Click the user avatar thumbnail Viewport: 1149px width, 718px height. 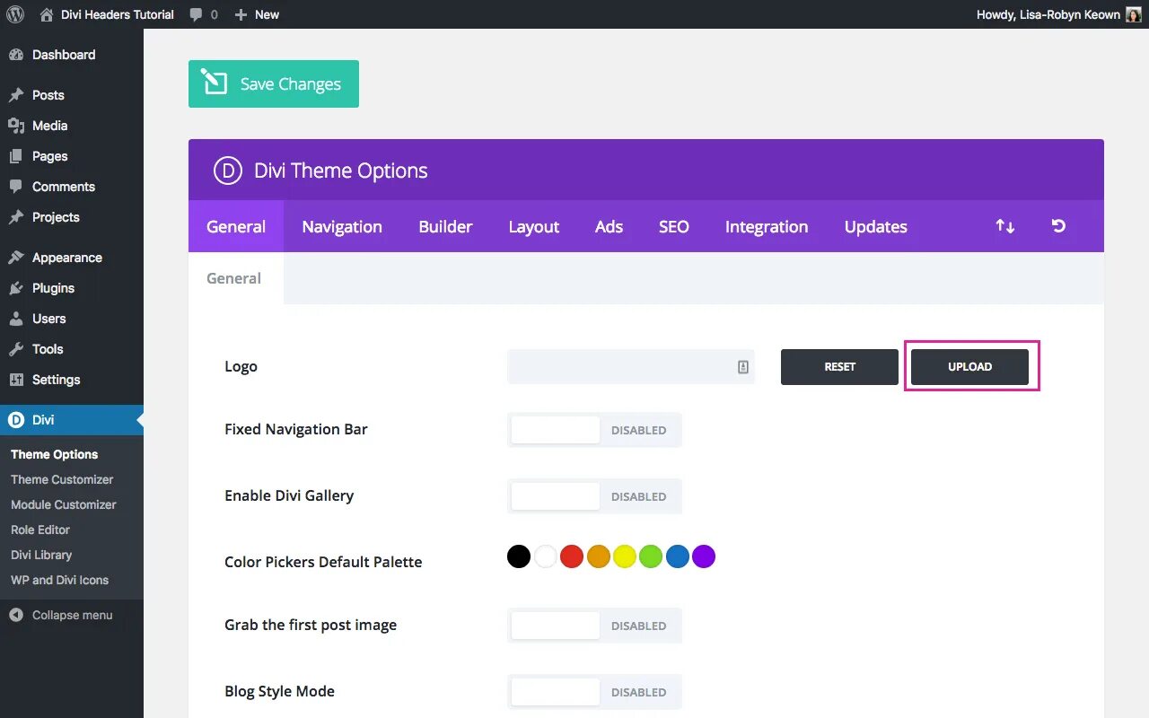(1134, 14)
